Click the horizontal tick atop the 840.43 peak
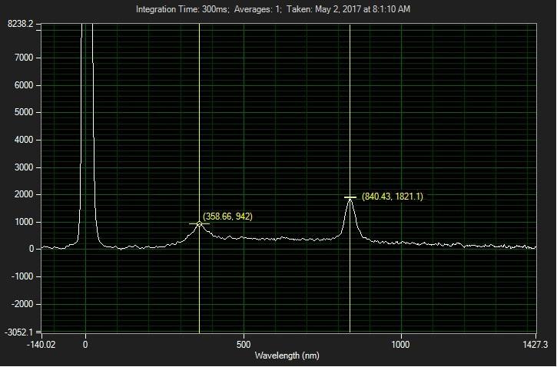 (x=350, y=197)
